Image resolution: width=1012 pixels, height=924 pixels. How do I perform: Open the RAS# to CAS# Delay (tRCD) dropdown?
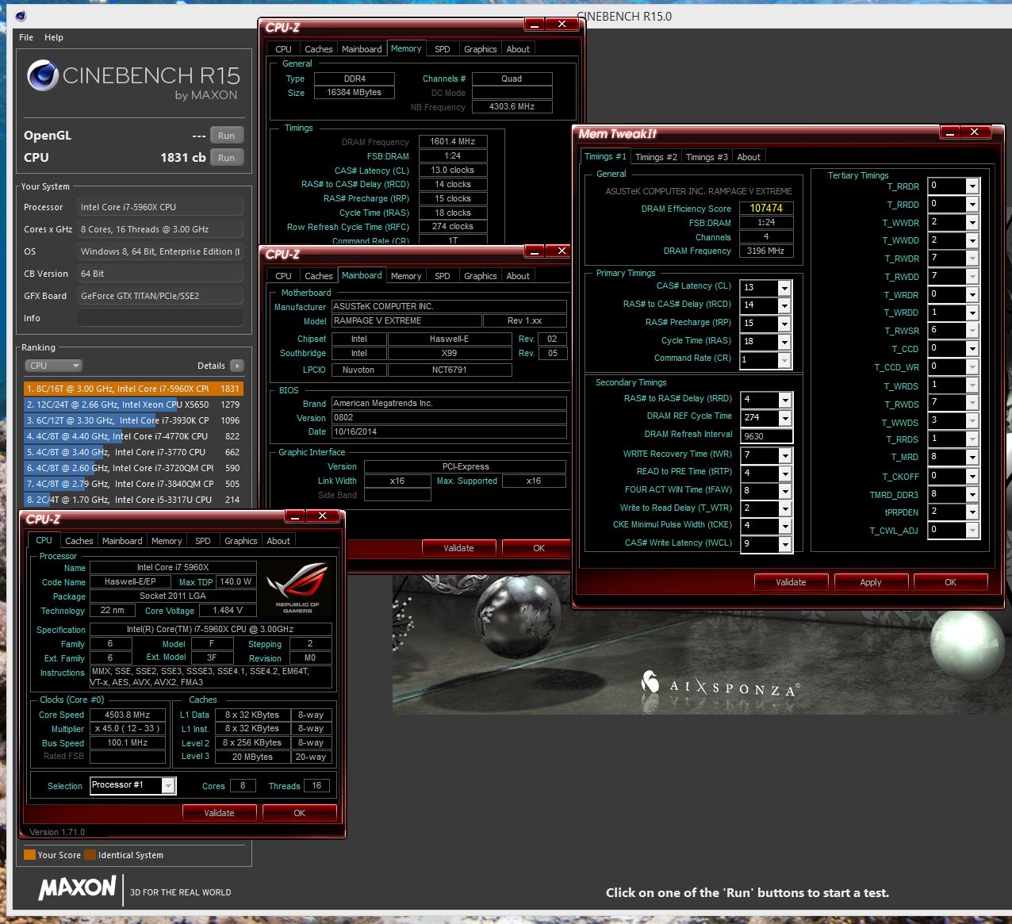point(784,305)
